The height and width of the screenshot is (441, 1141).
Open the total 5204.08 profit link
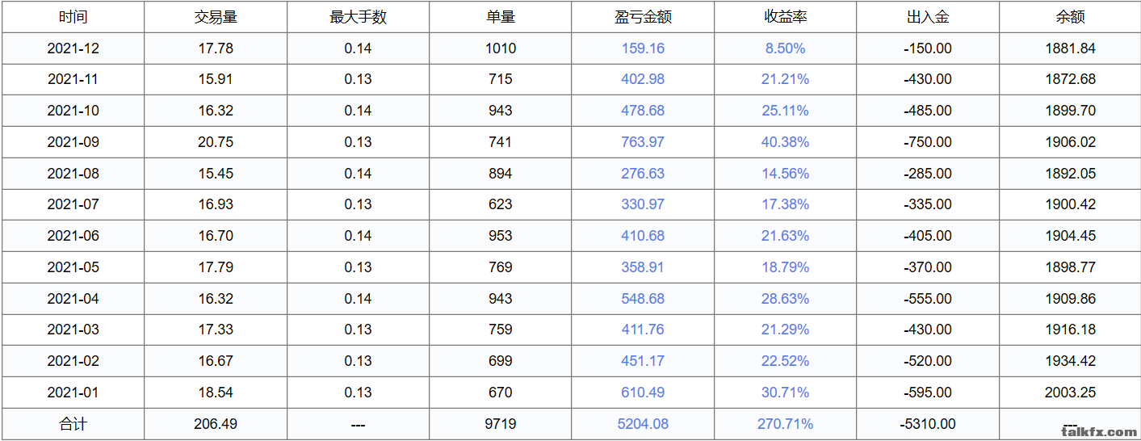(643, 424)
